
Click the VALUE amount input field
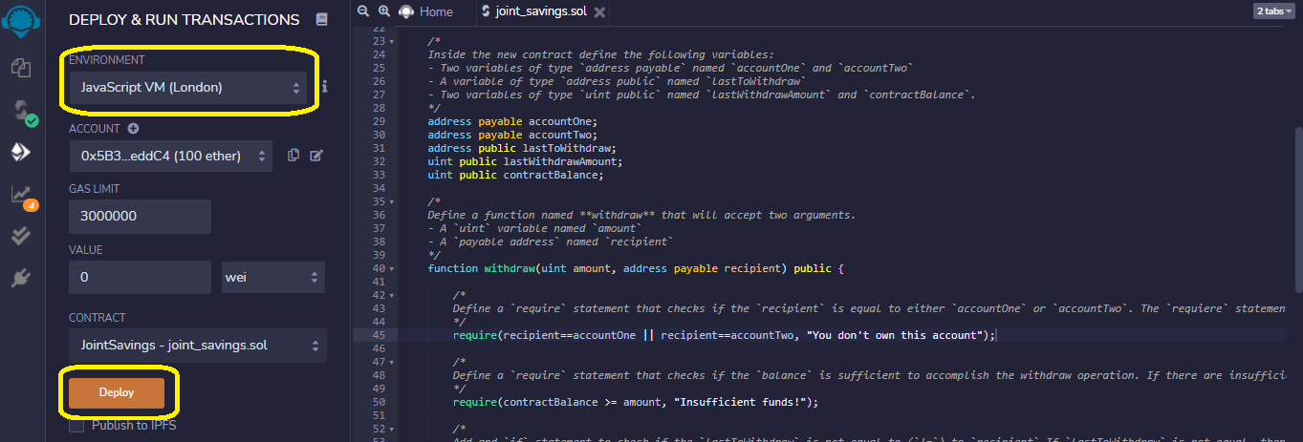click(141, 277)
